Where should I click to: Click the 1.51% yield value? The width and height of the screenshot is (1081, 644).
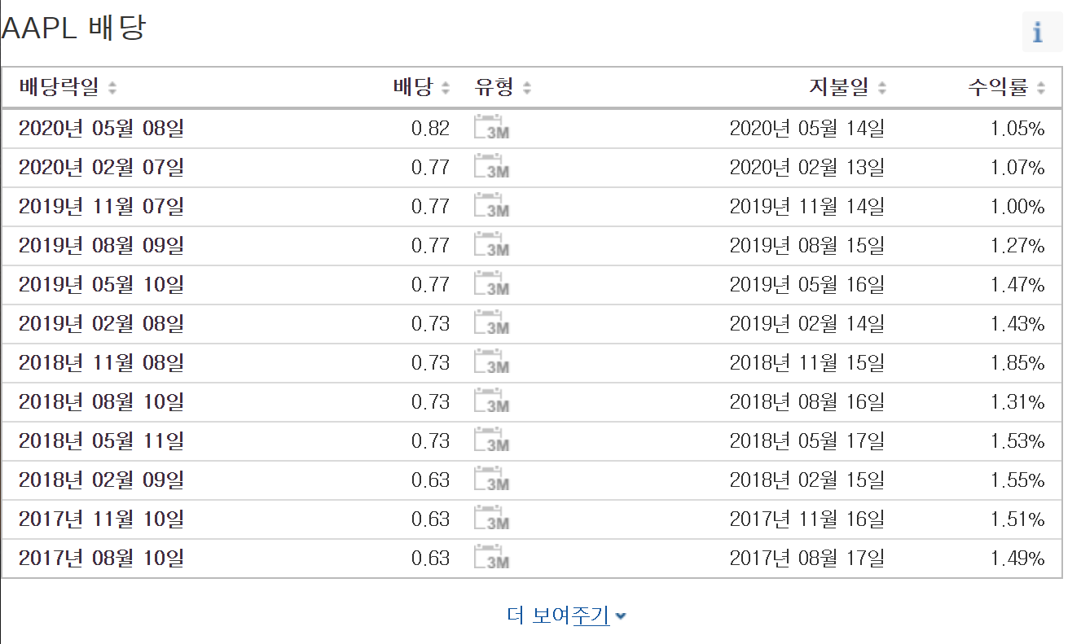(1017, 519)
